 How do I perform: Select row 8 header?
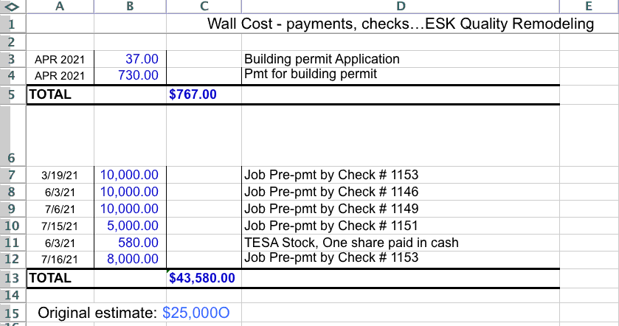(x=13, y=192)
